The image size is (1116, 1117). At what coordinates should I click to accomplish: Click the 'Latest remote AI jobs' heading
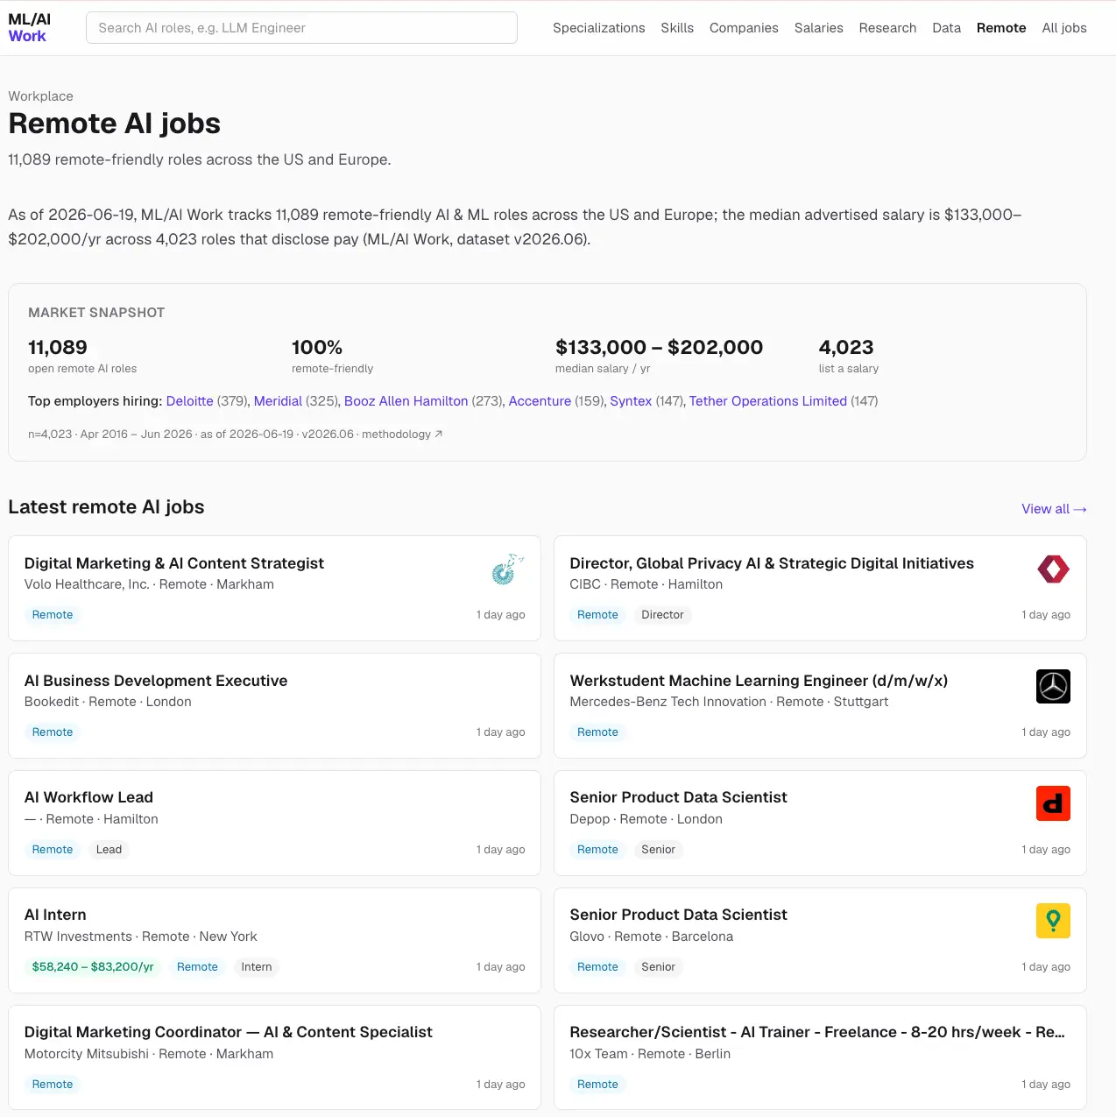[106, 507]
